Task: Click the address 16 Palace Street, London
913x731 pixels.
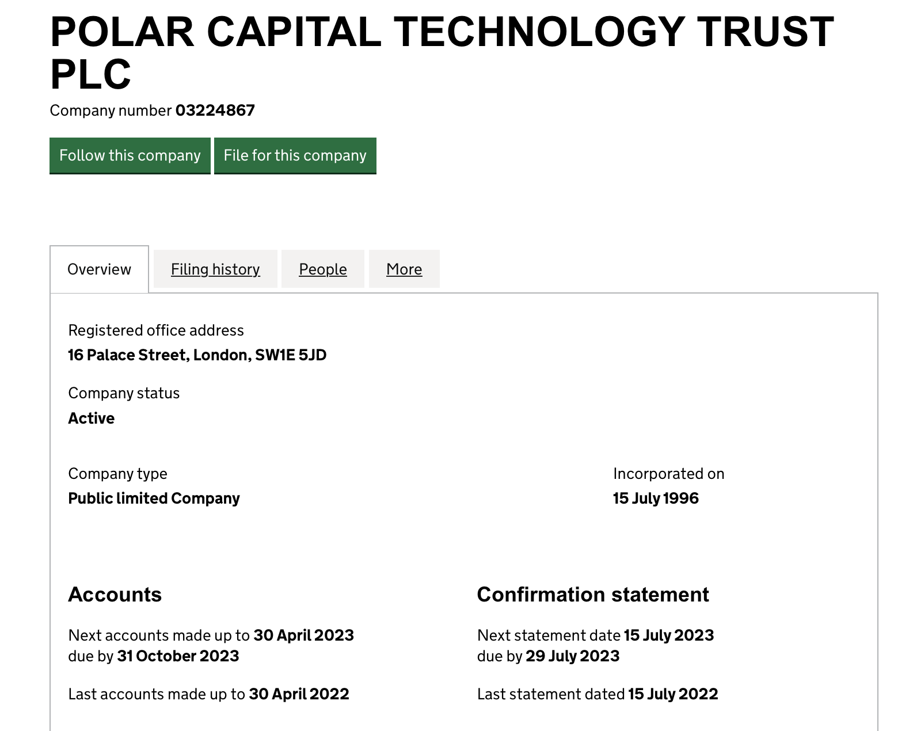Action: [197, 355]
